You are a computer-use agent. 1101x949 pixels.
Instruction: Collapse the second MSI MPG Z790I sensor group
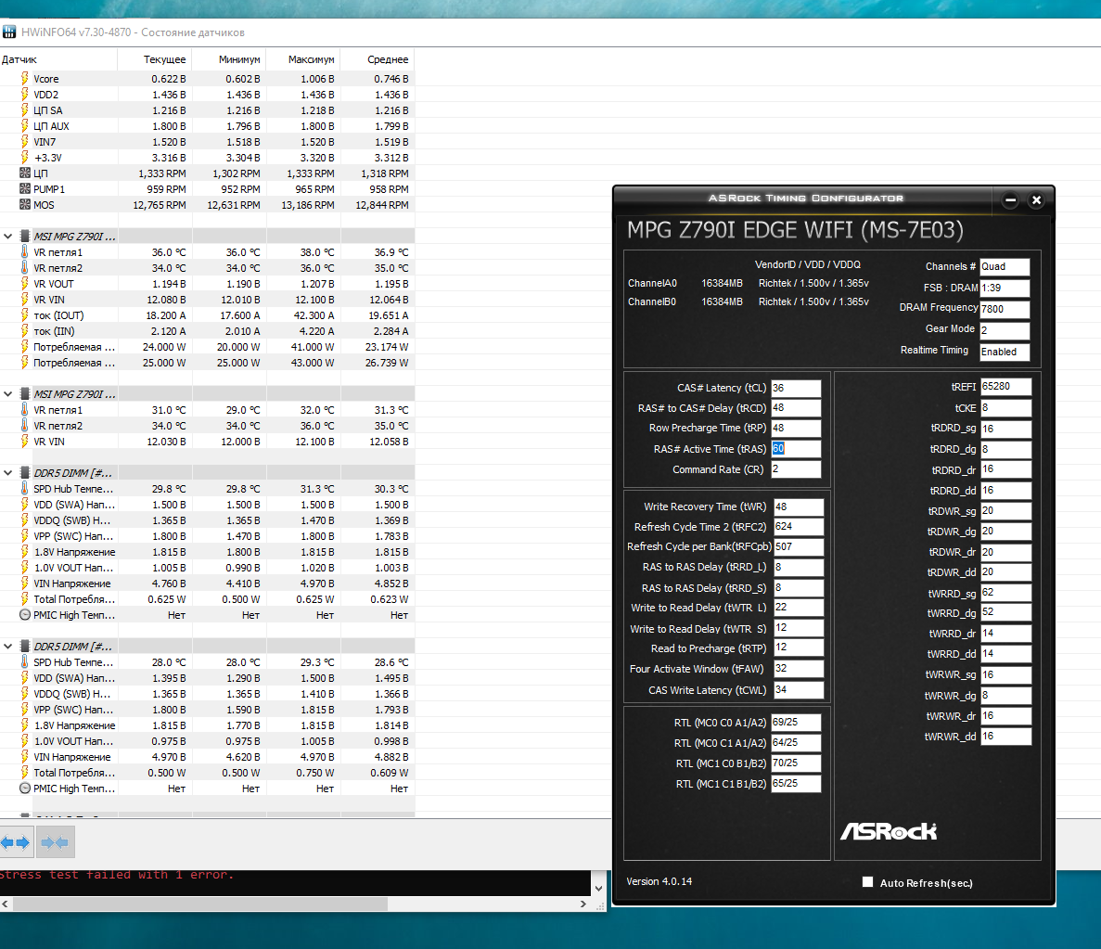8,394
